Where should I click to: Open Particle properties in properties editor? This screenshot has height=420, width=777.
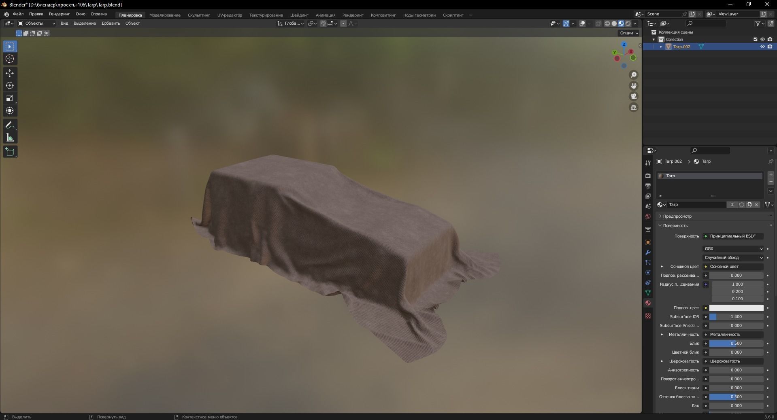point(648,263)
